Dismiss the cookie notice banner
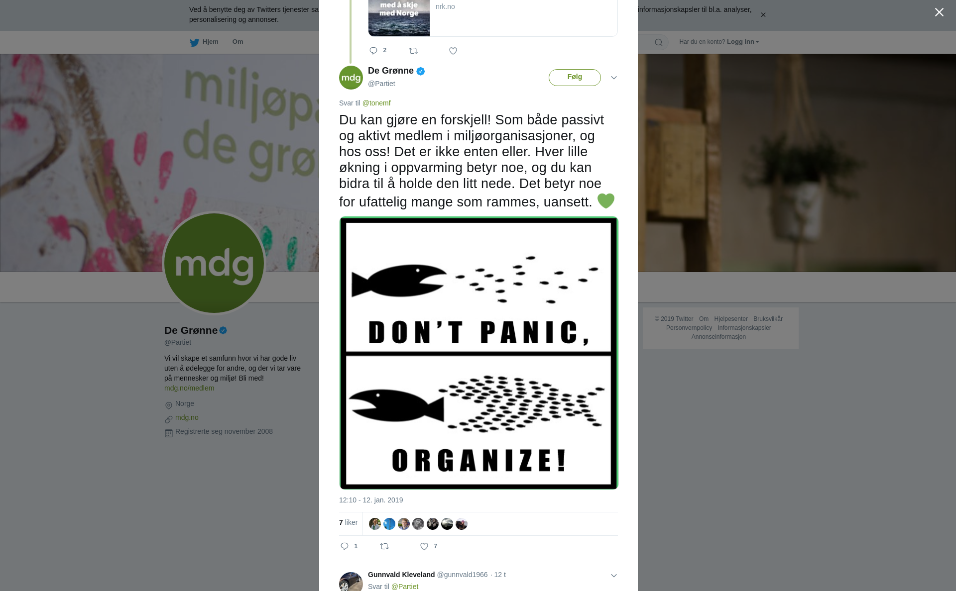Image resolution: width=956 pixels, height=591 pixels. tap(763, 15)
